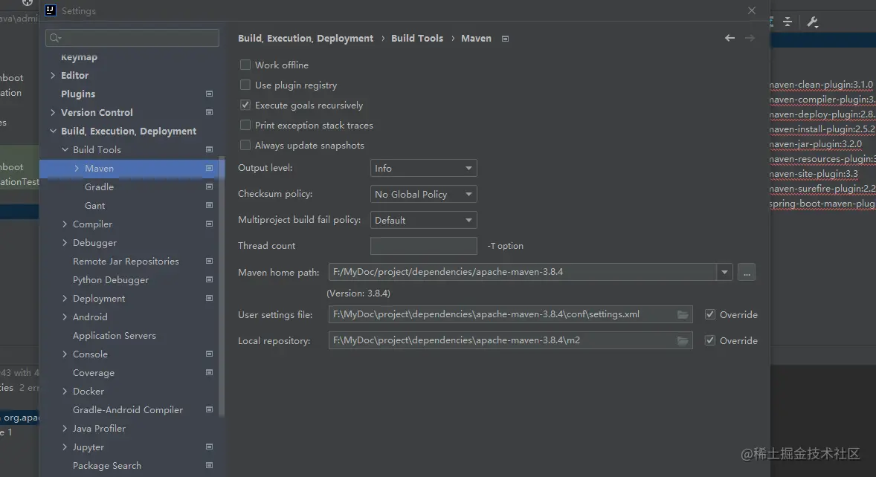Select maven-jar-plugin:3.2.0 in background Maven window
This screenshot has height=477, width=876.
(x=815, y=144)
